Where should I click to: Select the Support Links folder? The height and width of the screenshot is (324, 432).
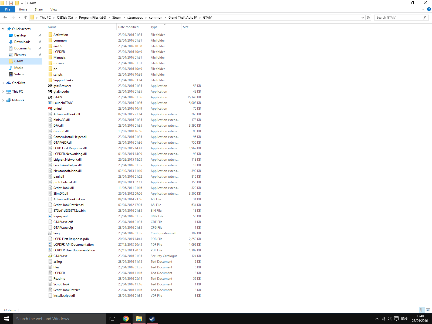click(63, 80)
